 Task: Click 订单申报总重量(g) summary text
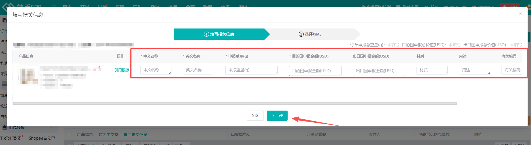(375, 45)
